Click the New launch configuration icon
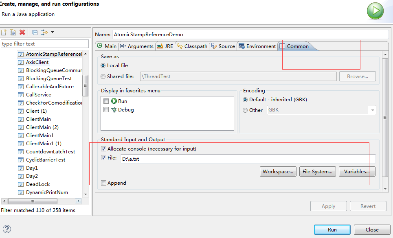The image size is (393, 238). (4, 32)
